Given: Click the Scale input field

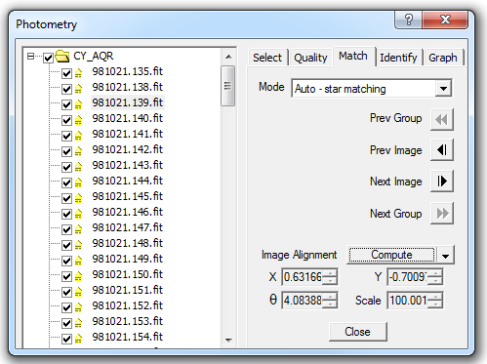Looking at the screenshot, I should tap(408, 301).
